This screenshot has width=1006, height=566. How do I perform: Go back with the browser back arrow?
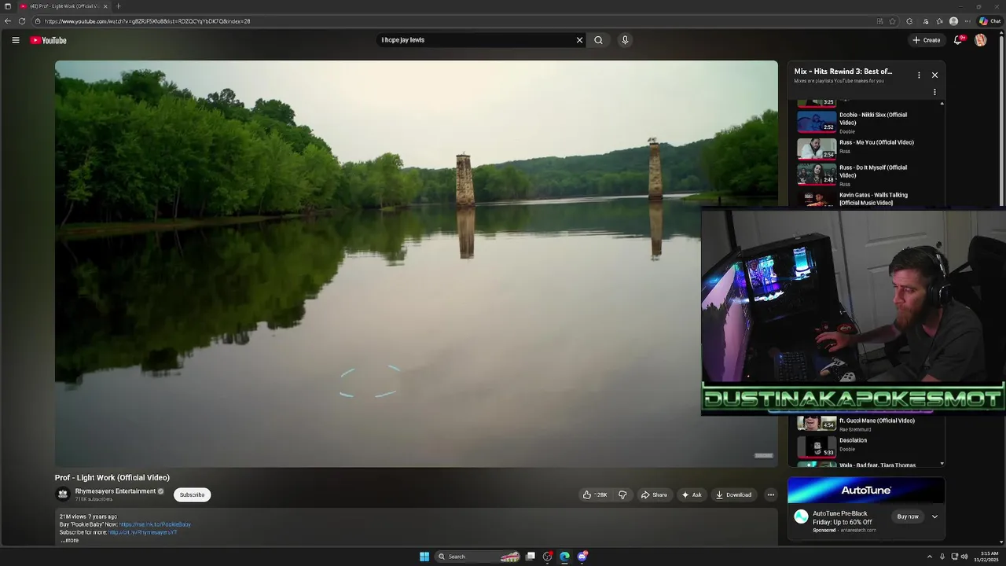click(x=8, y=21)
